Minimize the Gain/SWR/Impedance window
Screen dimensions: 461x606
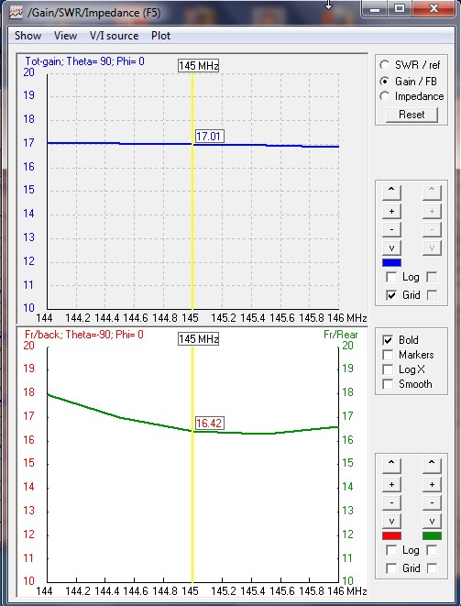[x=374, y=9]
